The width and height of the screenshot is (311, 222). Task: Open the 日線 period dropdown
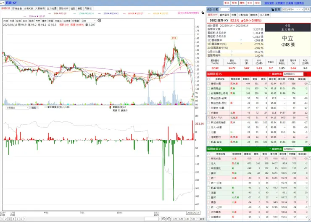click(88, 21)
